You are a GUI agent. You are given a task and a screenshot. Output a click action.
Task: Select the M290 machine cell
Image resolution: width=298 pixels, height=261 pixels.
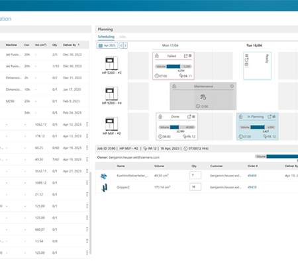click(10, 101)
